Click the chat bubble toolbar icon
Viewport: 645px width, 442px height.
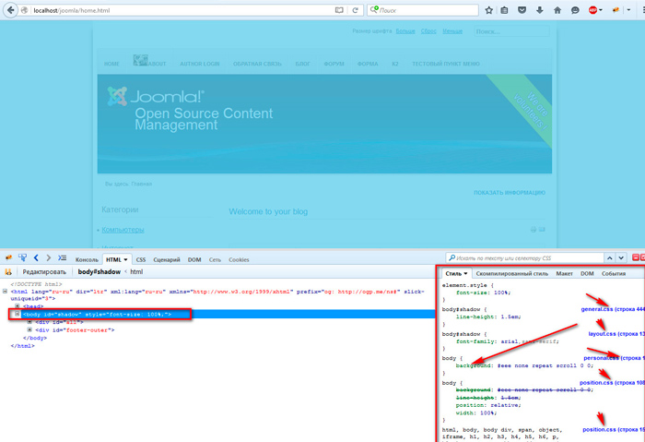[x=575, y=10]
